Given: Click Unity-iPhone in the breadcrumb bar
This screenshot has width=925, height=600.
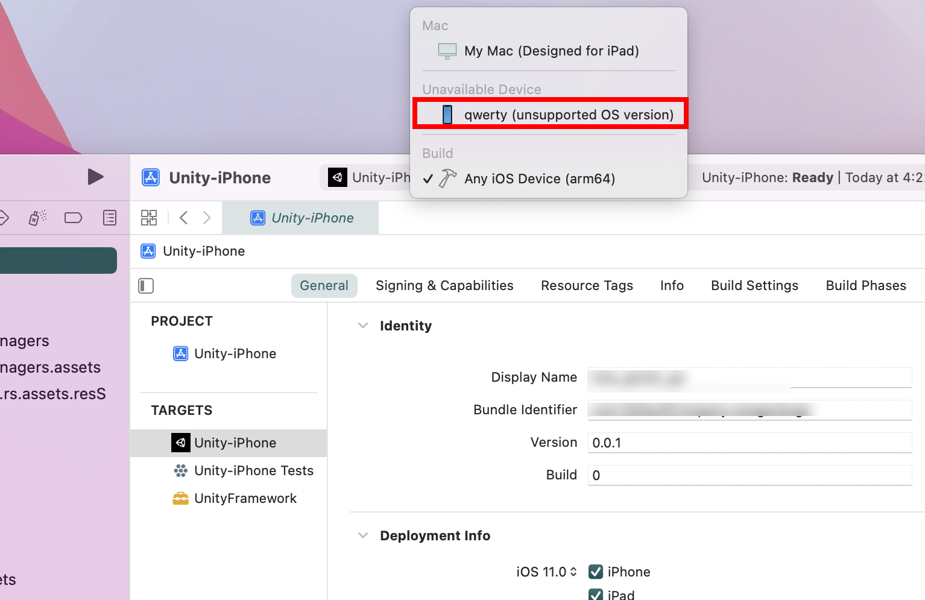Looking at the screenshot, I should (204, 251).
